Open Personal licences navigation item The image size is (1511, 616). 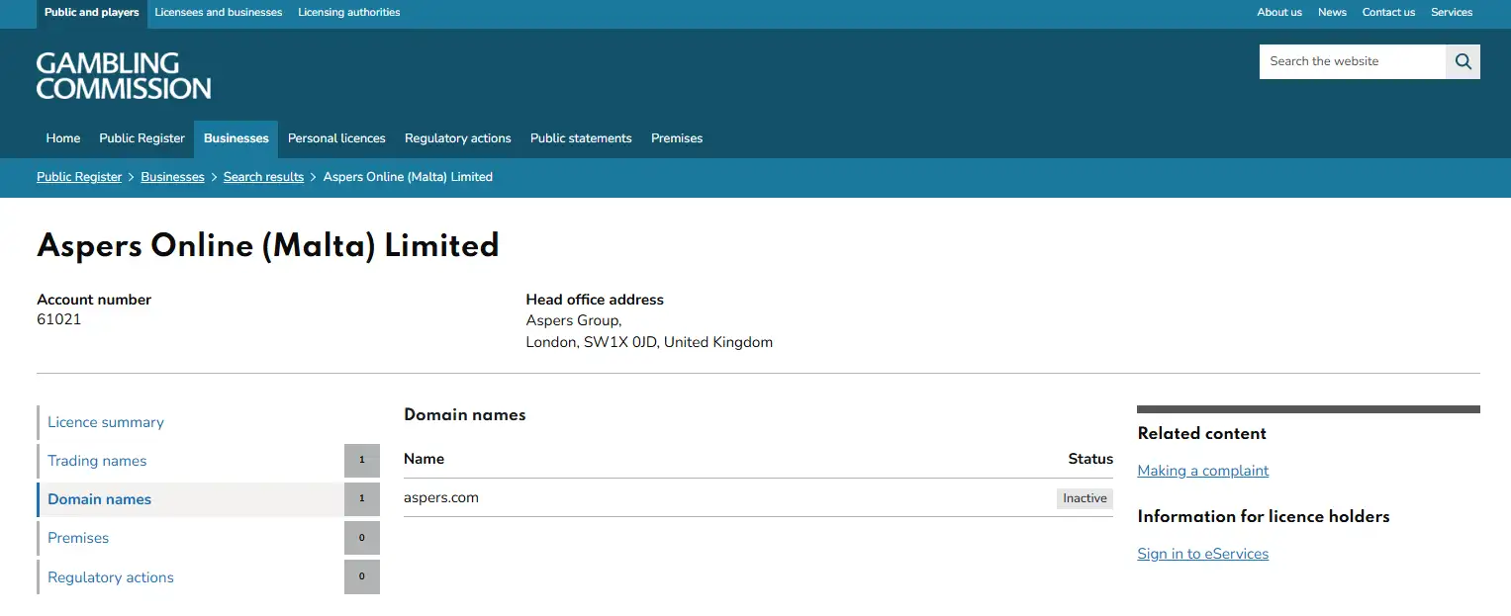[336, 138]
